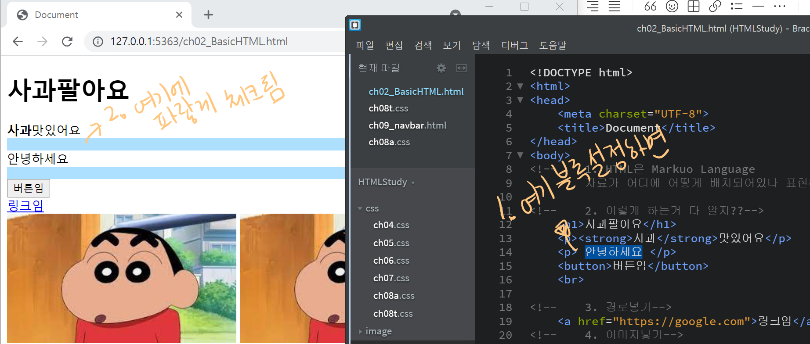Viewport: 810px width, 344px height.
Task: Open ch06.css in project tree
Action: pyautogui.click(x=391, y=261)
